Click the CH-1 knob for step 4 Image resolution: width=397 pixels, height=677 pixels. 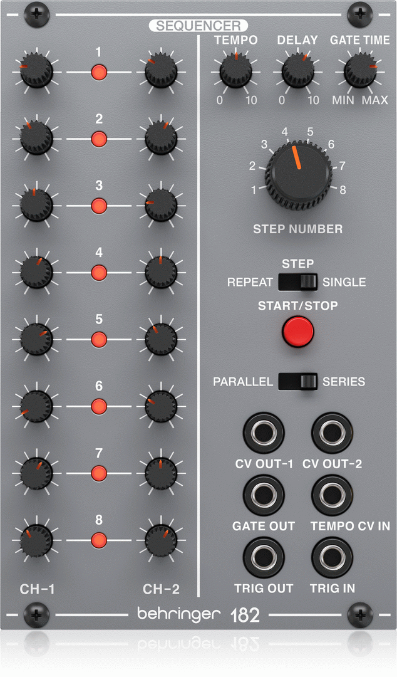click(36, 272)
